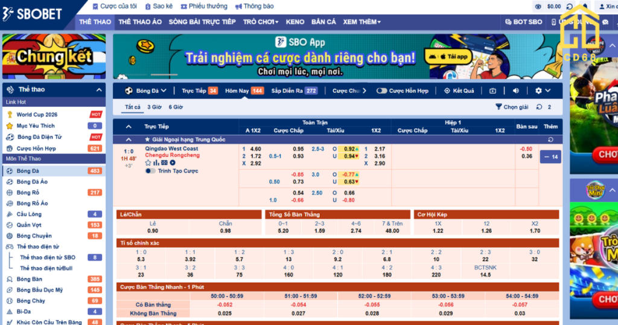Screen dimensions: 618x325
Task: Click the Bóng Đá soccer ball sidebar icon
Action: point(10,171)
